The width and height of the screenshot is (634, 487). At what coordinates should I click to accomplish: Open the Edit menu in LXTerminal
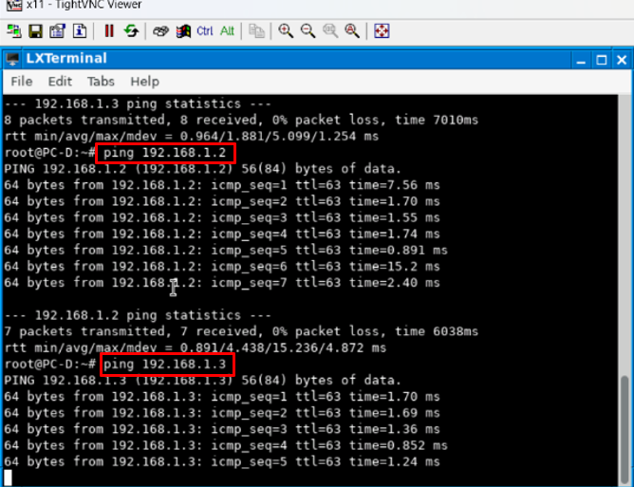tap(60, 82)
